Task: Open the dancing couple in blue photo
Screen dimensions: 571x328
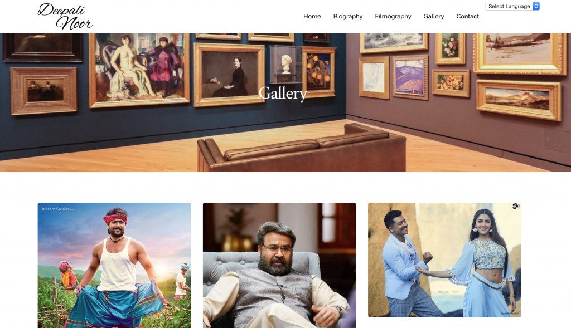Action: 444,260
